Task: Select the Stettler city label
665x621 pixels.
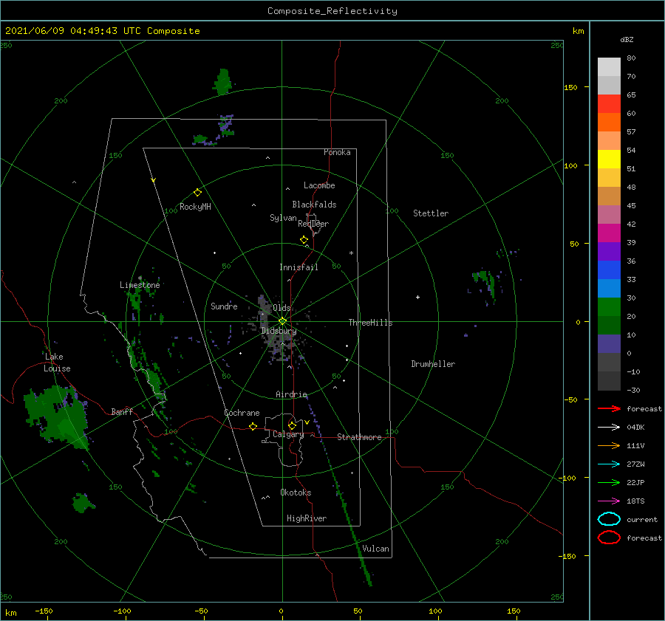Action: 431,213
